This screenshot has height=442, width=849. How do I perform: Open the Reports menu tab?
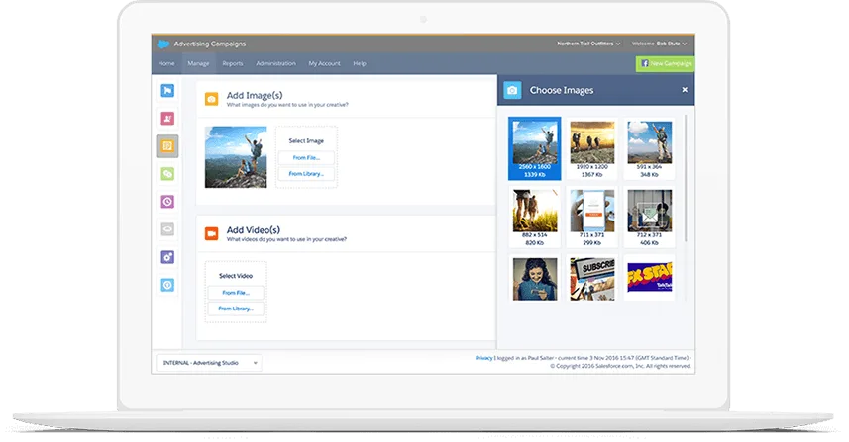233,63
